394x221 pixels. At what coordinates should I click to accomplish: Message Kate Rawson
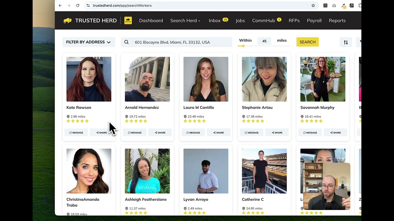point(76,133)
